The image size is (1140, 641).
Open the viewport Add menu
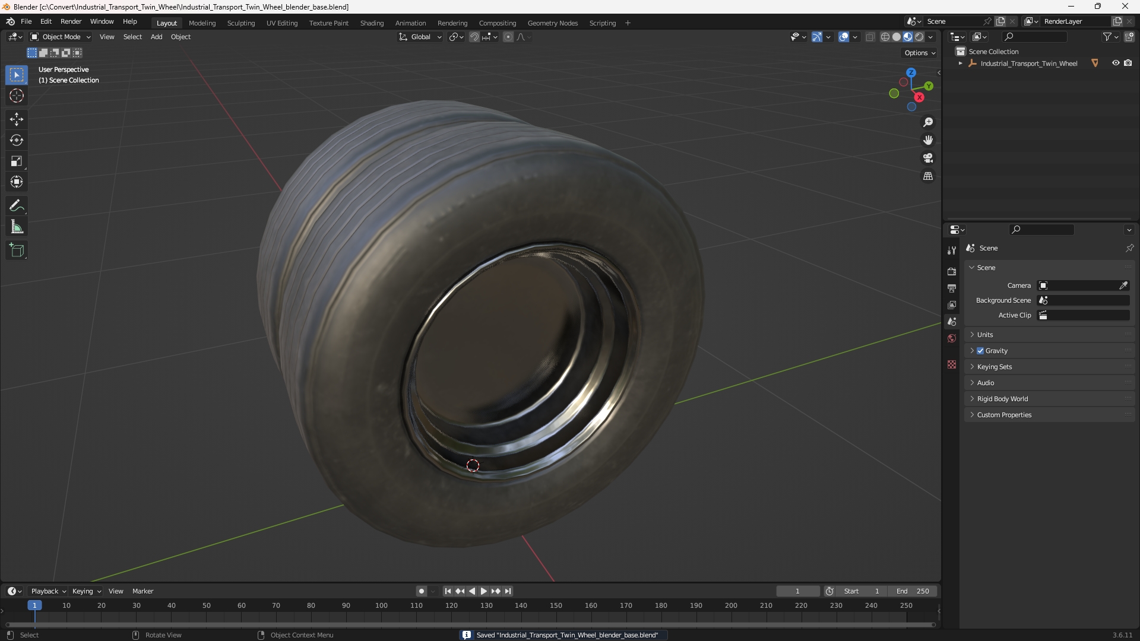click(x=156, y=37)
